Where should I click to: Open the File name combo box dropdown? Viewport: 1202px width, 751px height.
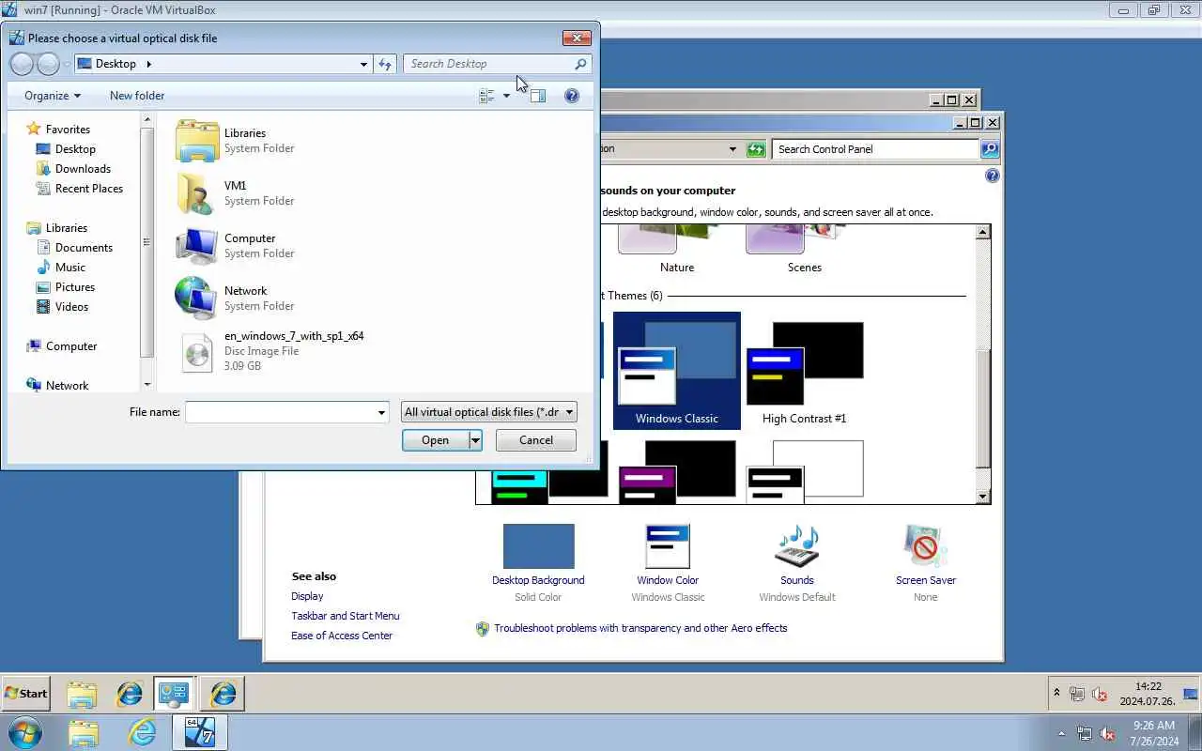[x=381, y=412]
